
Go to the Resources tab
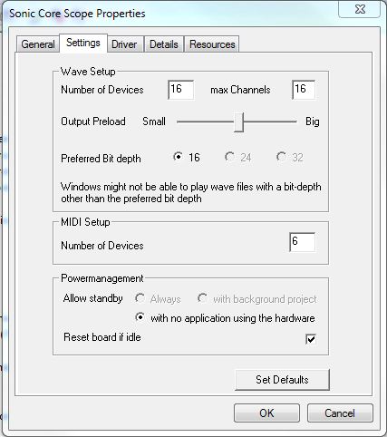pos(212,44)
